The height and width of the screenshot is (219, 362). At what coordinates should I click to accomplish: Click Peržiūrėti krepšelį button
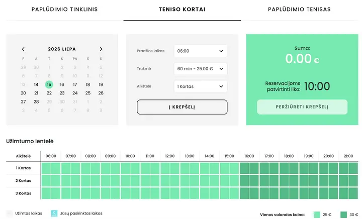(302, 107)
